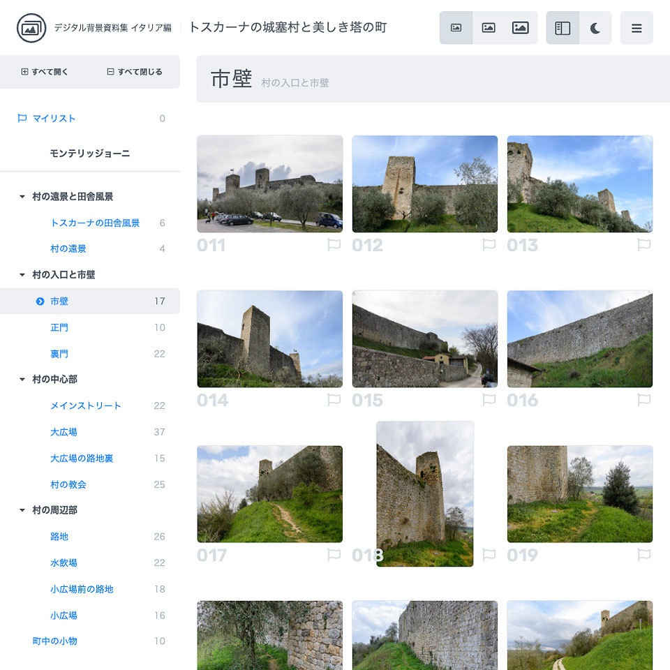Screen dimensions: 670x670
Task: Switch to dark mode moon icon
Action: pyautogui.click(x=595, y=28)
